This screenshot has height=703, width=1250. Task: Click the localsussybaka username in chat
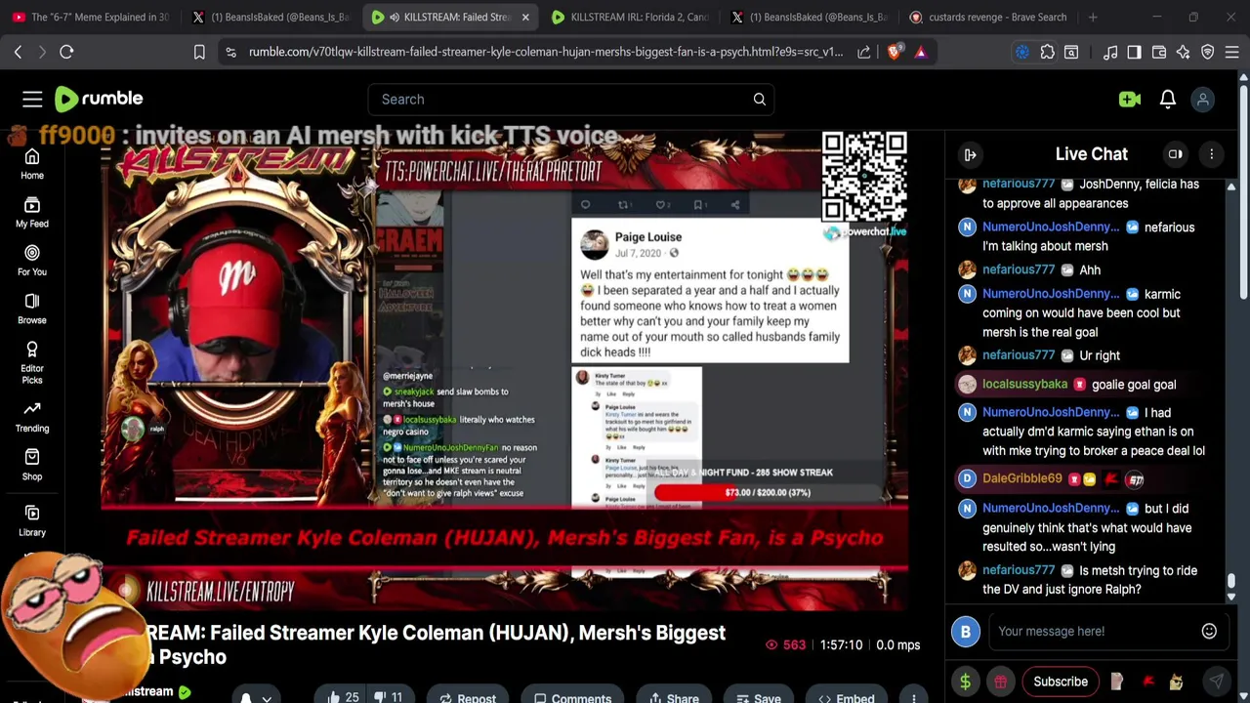point(1025,385)
